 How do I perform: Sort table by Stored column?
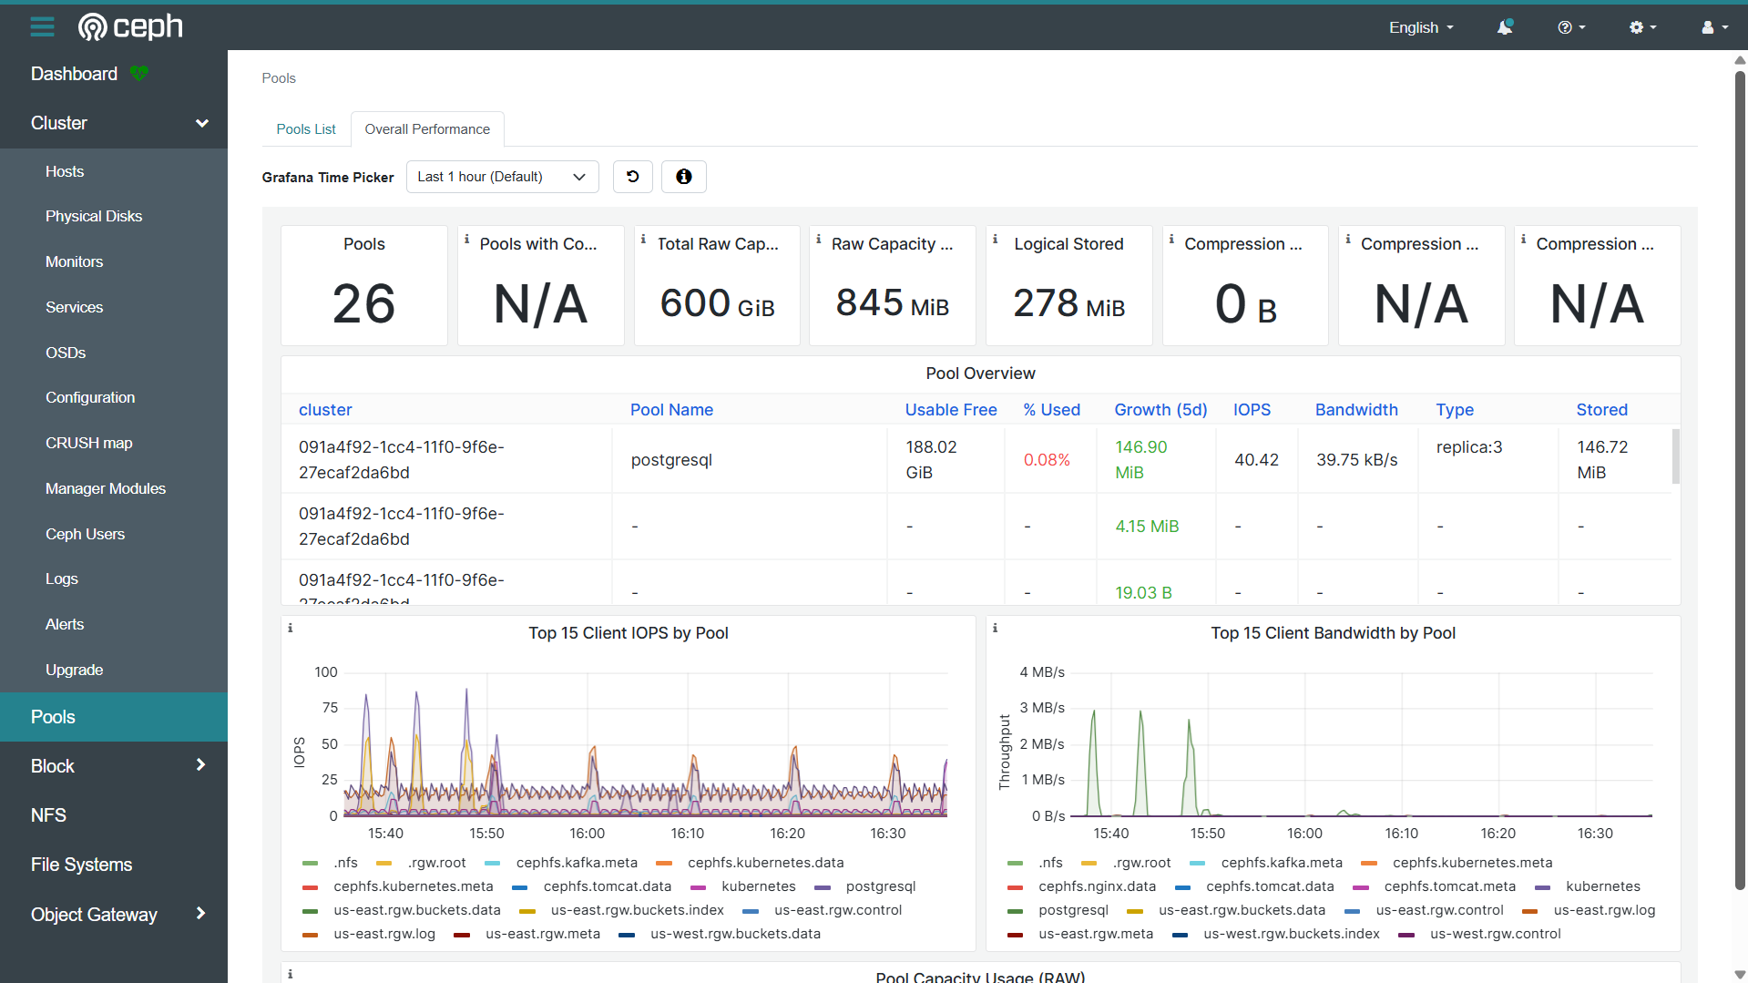coord(1601,410)
